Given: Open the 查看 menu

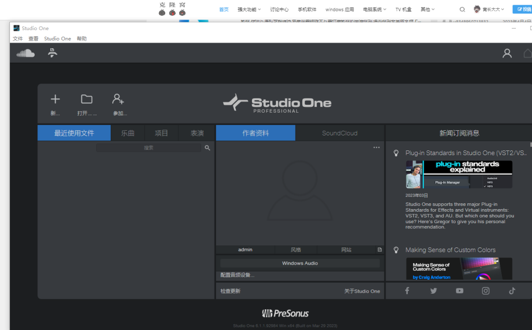Looking at the screenshot, I should tap(33, 38).
